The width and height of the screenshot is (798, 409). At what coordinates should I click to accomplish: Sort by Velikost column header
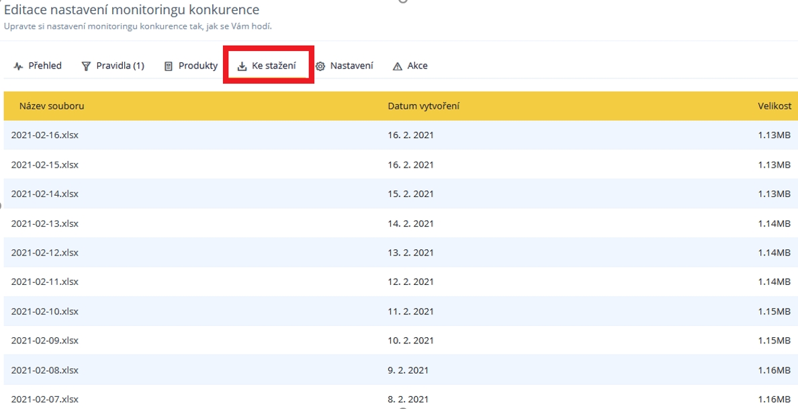[x=774, y=106]
